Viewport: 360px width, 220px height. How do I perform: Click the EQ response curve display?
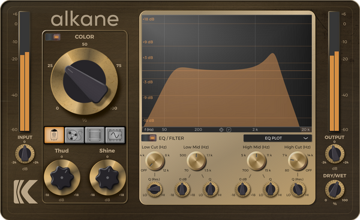(227, 71)
